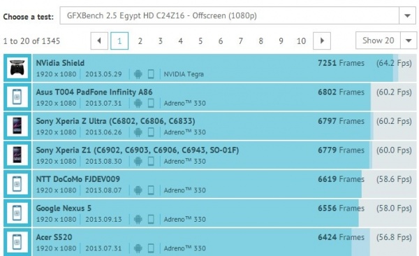419x256 pixels.
Task: Click the Android icon in Sony Xperia Z Ultra row
Action: tap(138, 132)
